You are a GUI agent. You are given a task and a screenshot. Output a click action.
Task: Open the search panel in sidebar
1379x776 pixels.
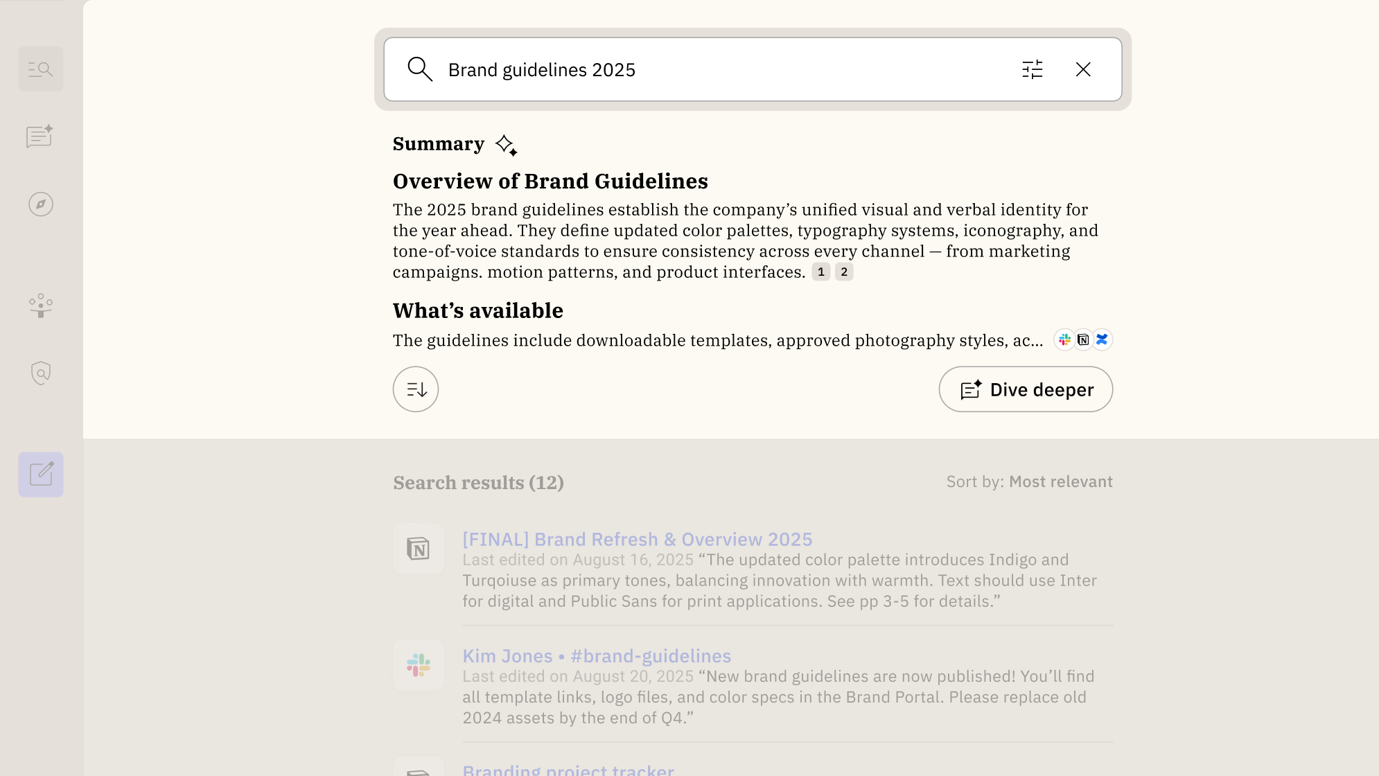[x=41, y=69]
